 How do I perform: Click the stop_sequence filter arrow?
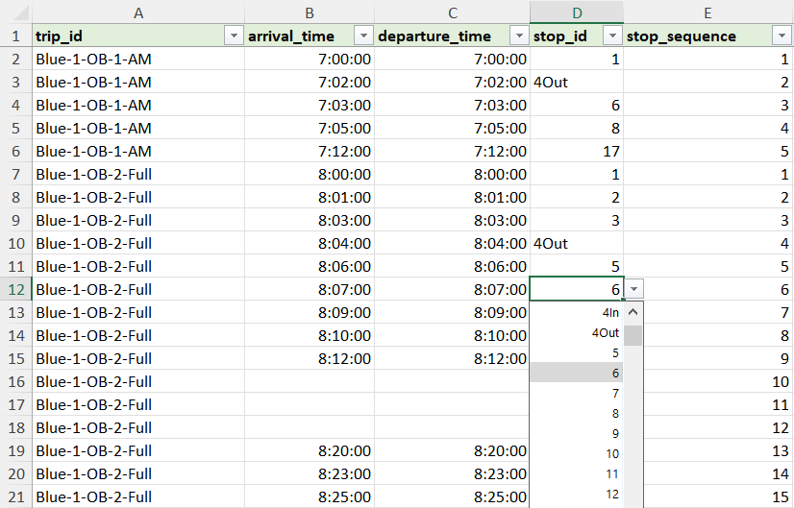click(x=781, y=36)
